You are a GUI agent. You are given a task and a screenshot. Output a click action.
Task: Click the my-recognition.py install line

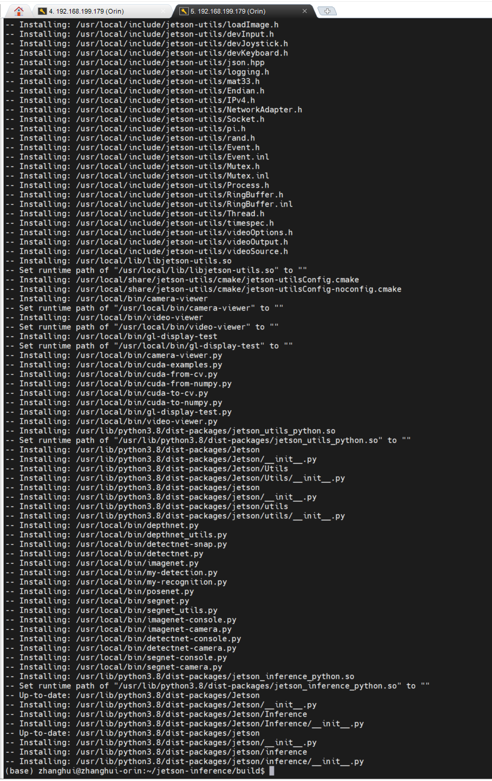123,582
